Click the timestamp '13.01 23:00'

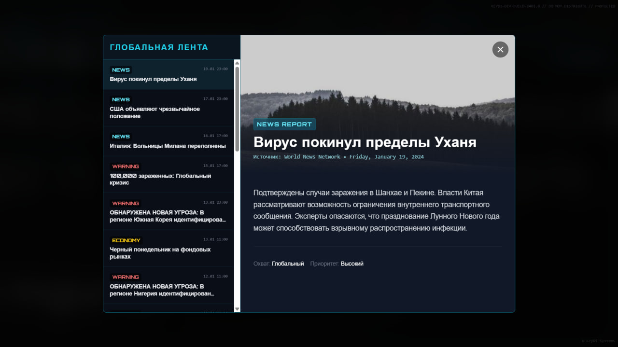coord(215,202)
